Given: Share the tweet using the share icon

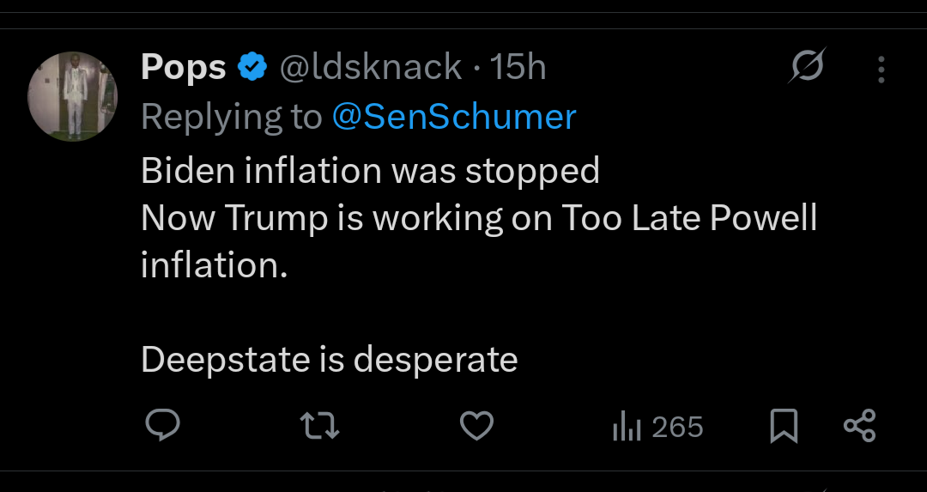Looking at the screenshot, I should point(859,426).
